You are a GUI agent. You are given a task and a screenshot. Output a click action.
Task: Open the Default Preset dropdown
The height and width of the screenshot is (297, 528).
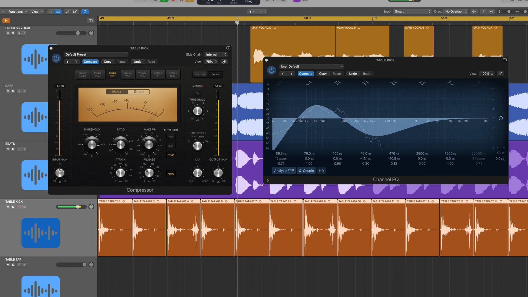click(96, 55)
